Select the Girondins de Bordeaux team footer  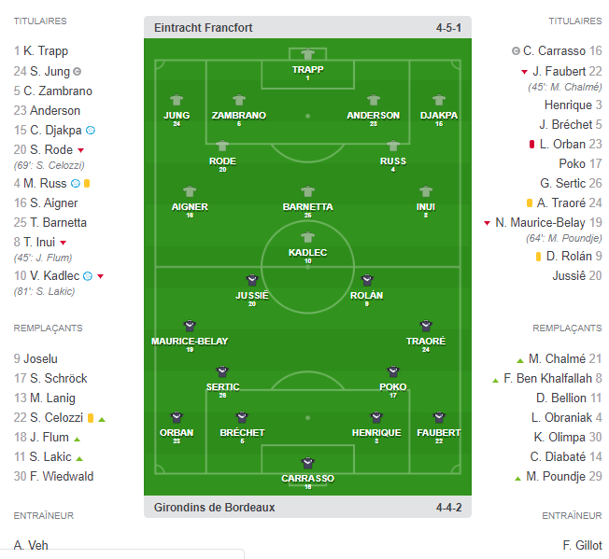tap(214, 508)
